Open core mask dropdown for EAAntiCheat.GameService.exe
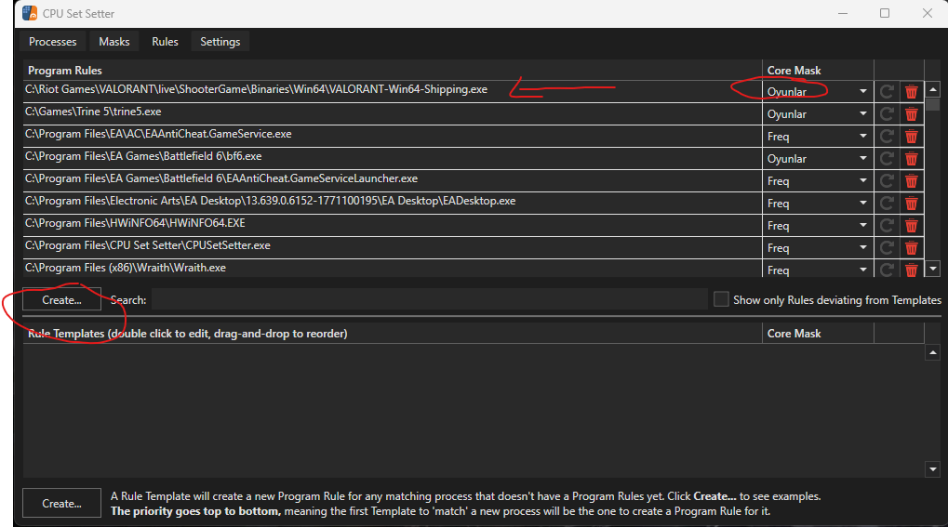The image size is (948, 527). [x=818, y=137]
